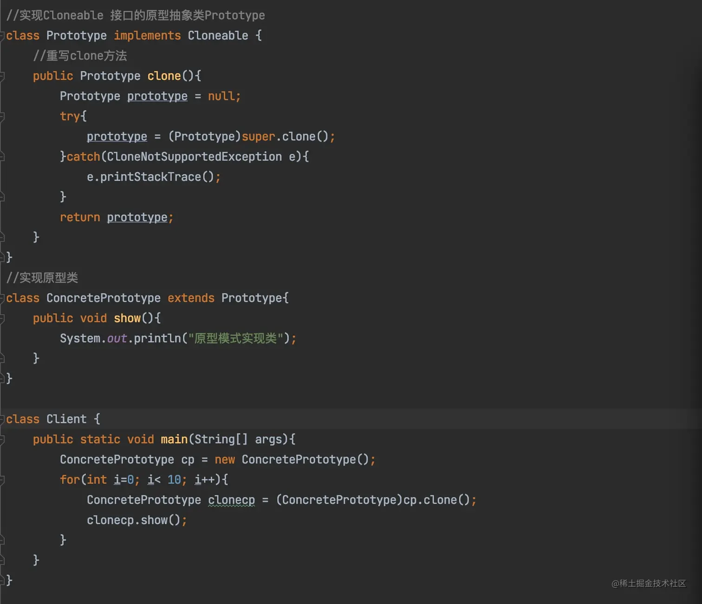Click '(ConcretePrototype)' cast before cp.clone()
The image size is (702, 604).
pos(339,500)
